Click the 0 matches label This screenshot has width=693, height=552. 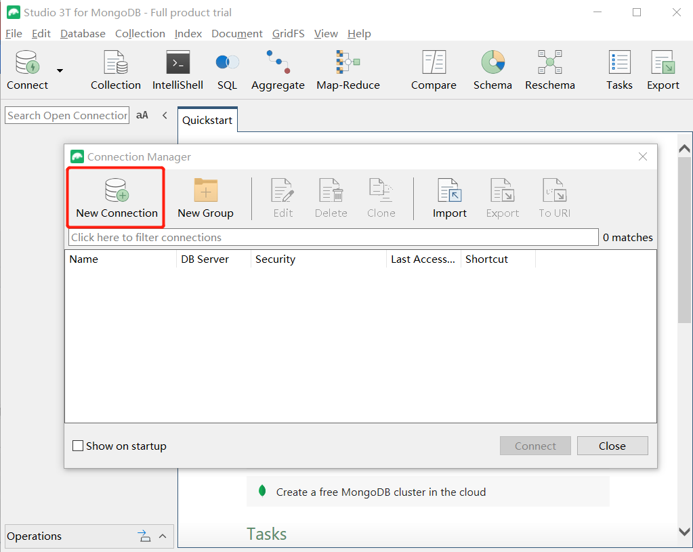tap(627, 237)
